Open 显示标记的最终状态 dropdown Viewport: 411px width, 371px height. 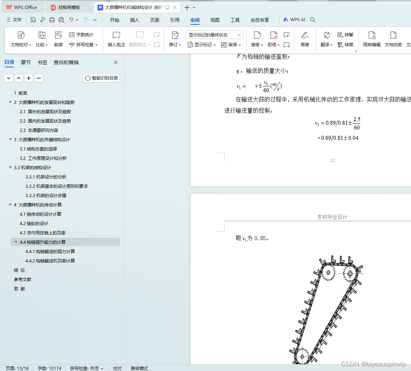pos(214,35)
